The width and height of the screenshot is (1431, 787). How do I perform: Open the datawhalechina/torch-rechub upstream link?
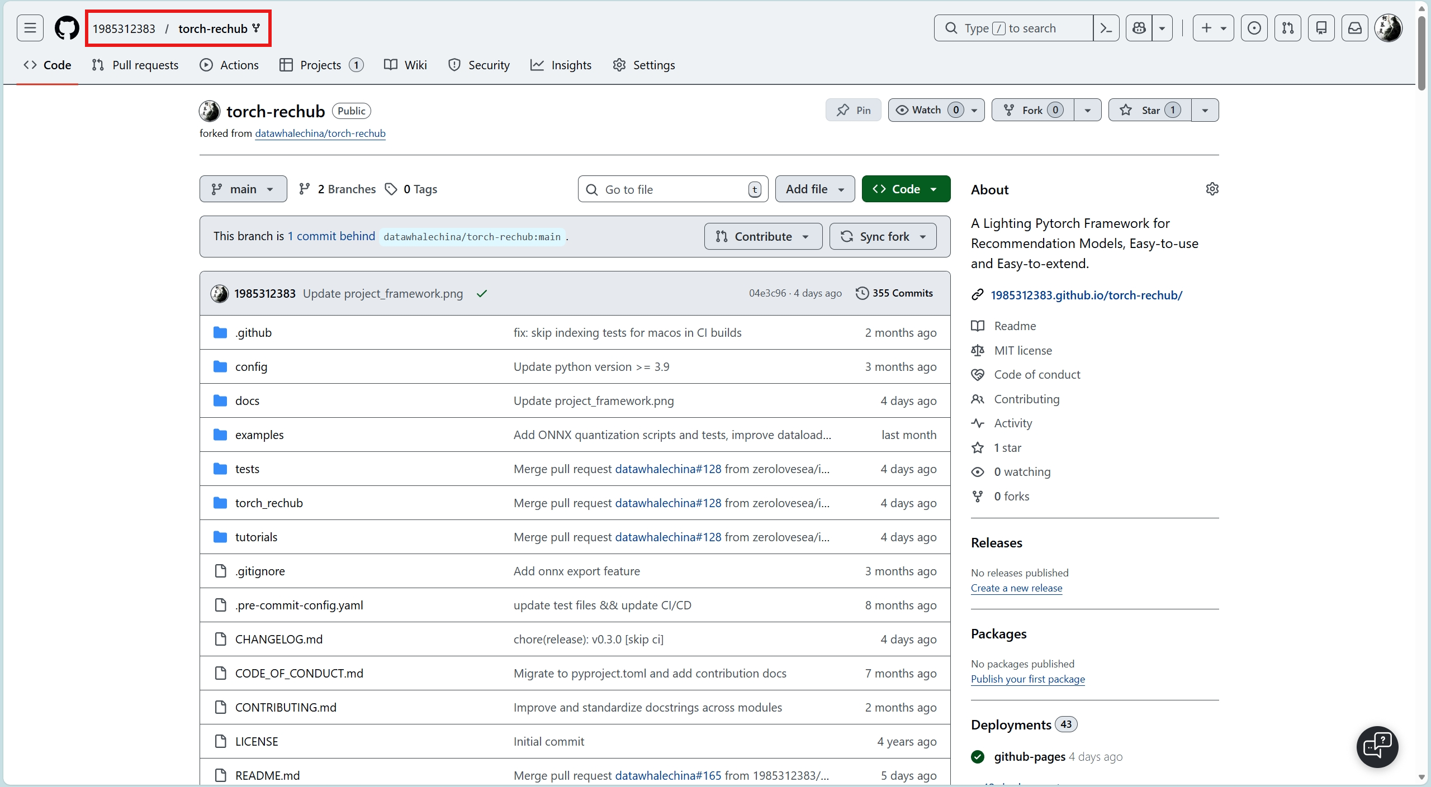click(320, 133)
